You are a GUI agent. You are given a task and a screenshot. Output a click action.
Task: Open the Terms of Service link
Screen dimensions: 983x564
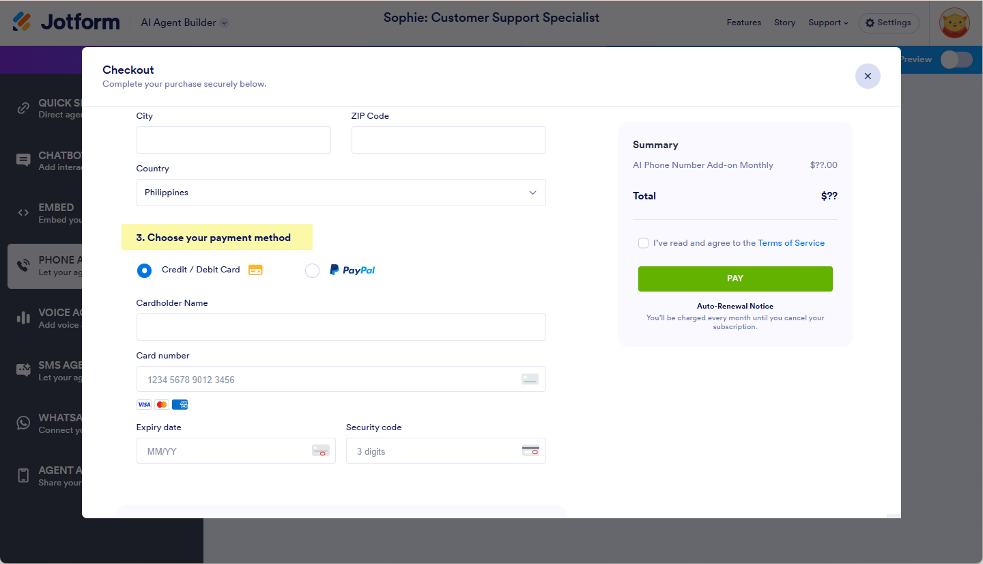(x=790, y=243)
